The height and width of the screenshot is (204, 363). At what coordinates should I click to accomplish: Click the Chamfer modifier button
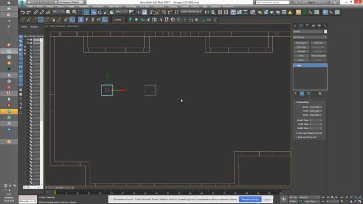pos(301,52)
